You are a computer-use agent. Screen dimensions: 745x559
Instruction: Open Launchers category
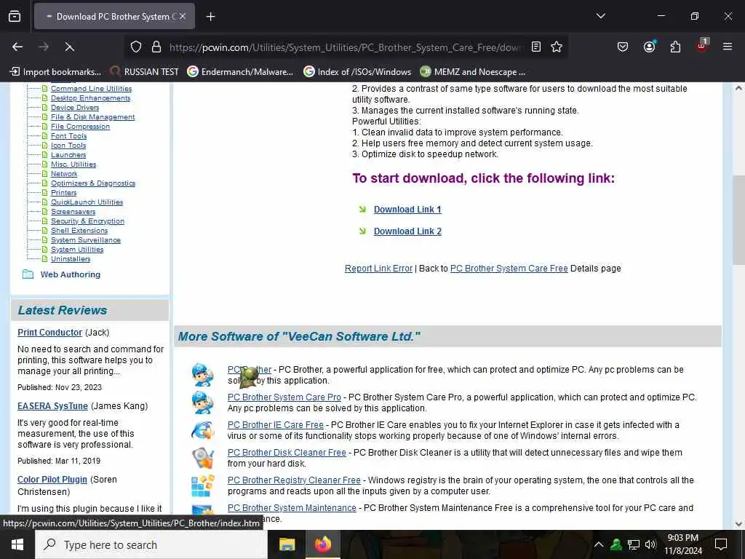68,155
